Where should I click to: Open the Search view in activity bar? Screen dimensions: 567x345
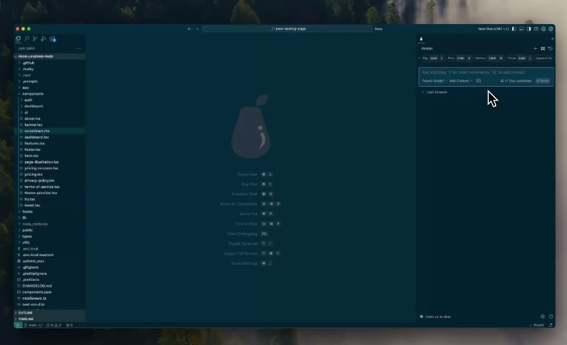(26, 39)
